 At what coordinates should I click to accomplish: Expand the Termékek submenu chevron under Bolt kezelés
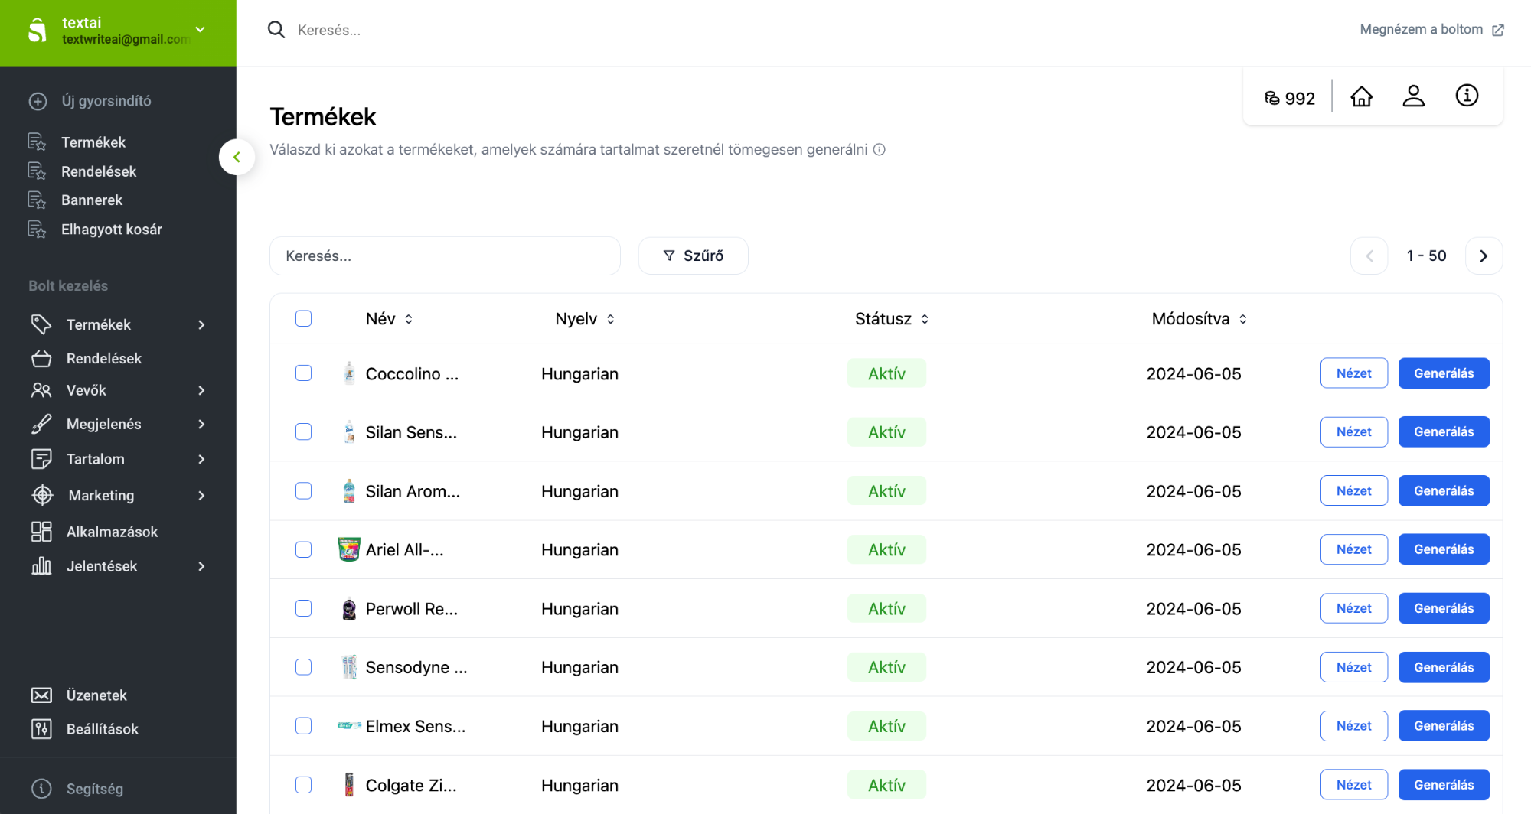point(201,325)
